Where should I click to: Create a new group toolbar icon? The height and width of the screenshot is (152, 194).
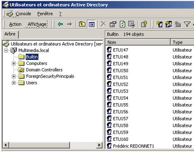pos(169,24)
